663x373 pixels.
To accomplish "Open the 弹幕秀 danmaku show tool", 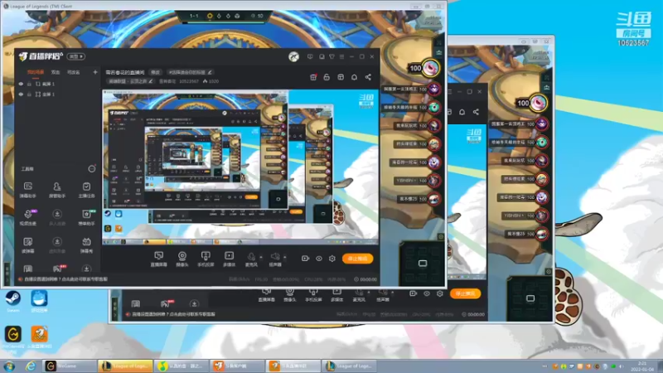I will [86, 245].
